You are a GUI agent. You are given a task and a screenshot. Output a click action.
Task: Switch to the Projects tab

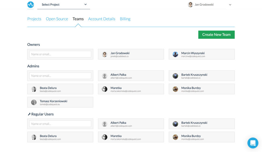[34, 19]
